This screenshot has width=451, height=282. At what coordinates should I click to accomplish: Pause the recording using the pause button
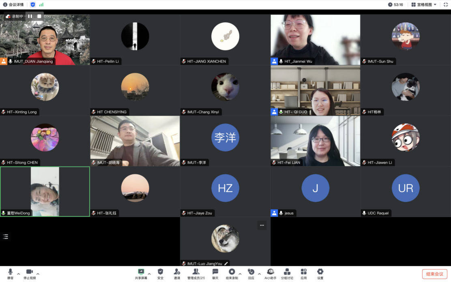pos(30,16)
